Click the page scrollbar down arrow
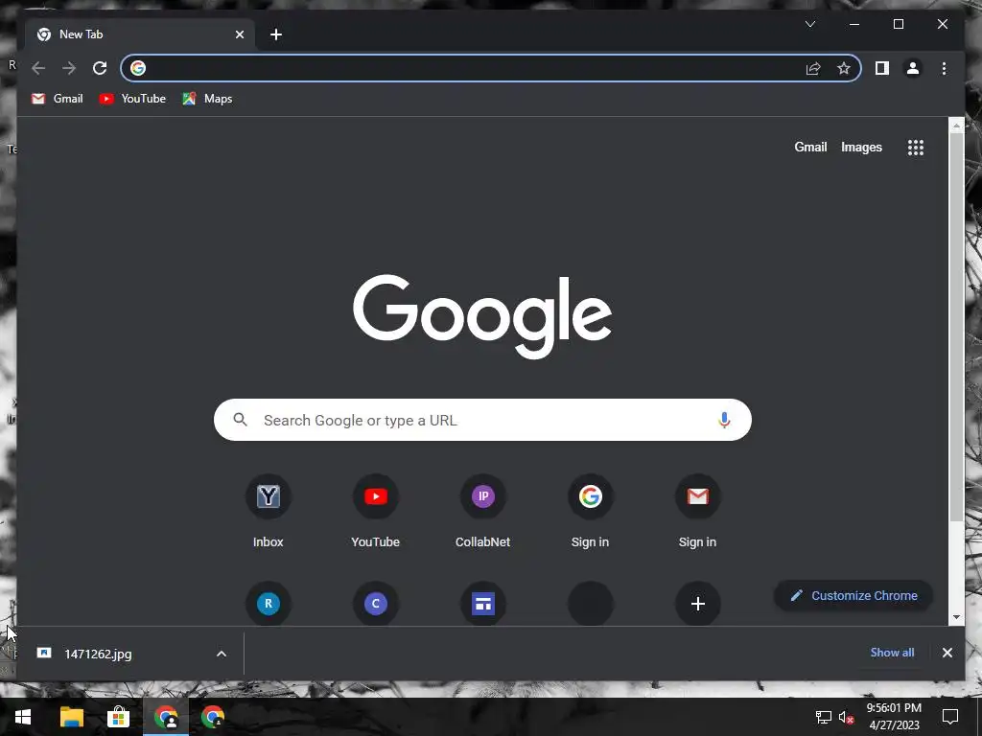The image size is (982, 736). point(956,617)
